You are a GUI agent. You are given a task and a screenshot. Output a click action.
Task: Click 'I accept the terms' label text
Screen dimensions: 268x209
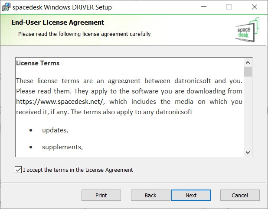(78, 170)
